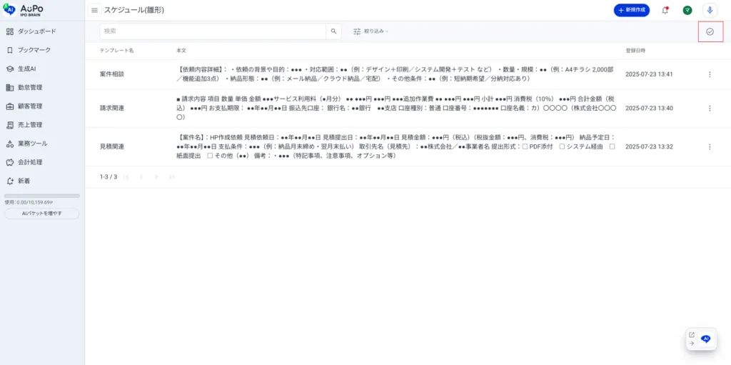Screen dimensions: 731x365
Task: Click the 生成AI icon
Action: pyautogui.click(x=10, y=69)
